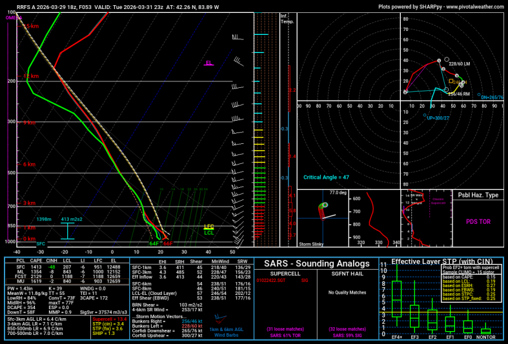Click the 'based on STP_fixed:' probability row
The width and height of the screenshot is (508, 344).
(x=469, y=299)
